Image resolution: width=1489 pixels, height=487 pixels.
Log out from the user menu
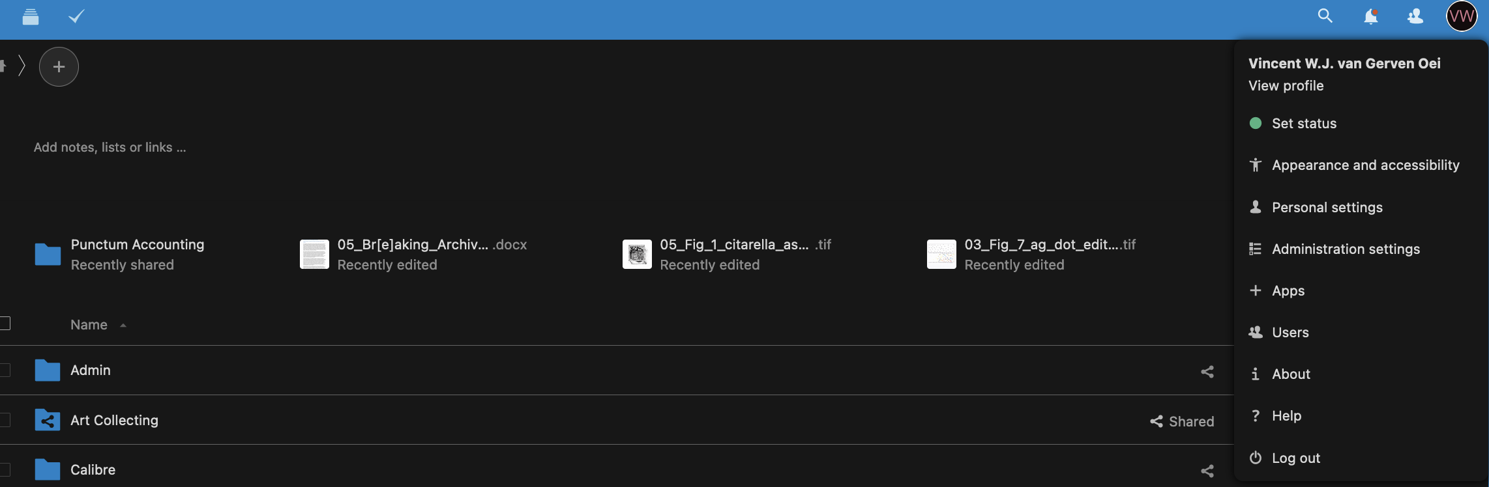coord(1295,458)
